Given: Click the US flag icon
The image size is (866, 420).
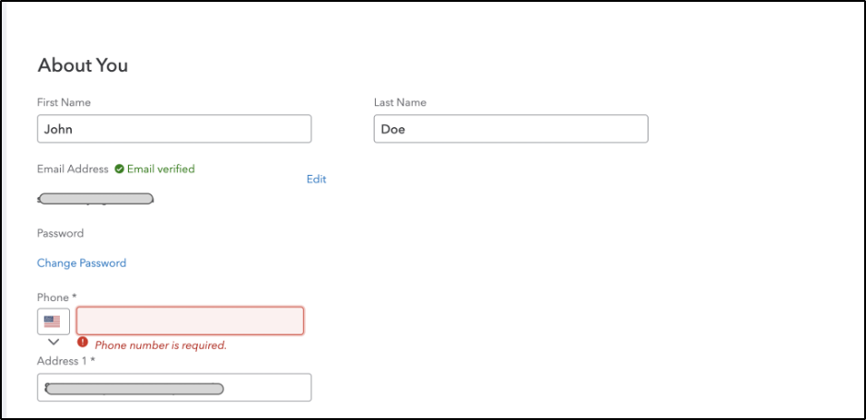Looking at the screenshot, I should coord(52,321).
